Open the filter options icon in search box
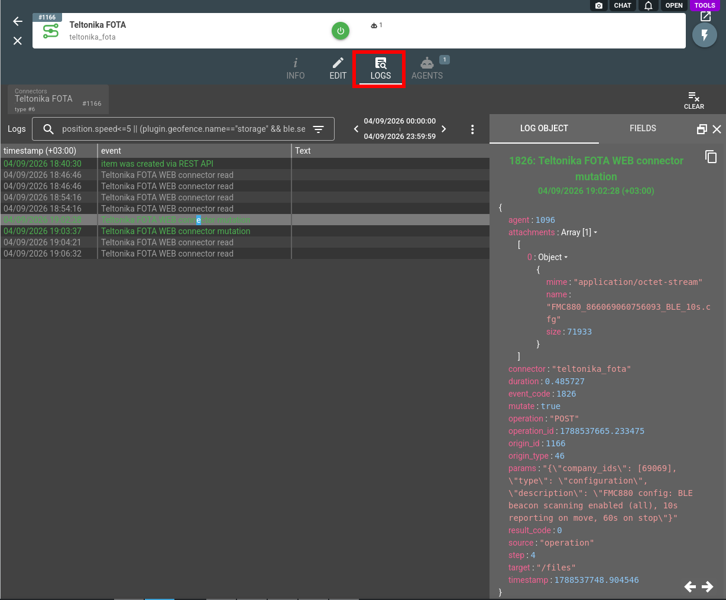Screen dimensions: 726x600 319,129
